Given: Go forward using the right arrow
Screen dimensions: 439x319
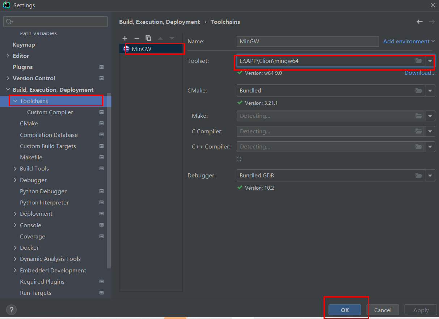Looking at the screenshot, I should 432,22.
